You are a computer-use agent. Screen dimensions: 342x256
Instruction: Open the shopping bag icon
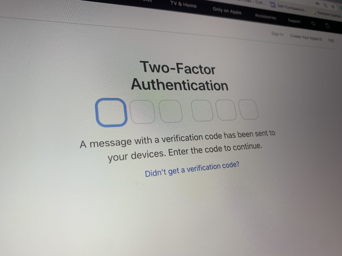coord(327,26)
